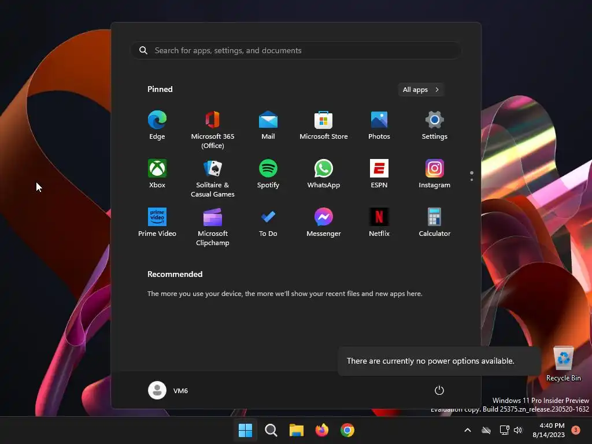The width and height of the screenshot is (592, 444).
Task: Click the power button in Start menu
Action: (x=439, y=390)
